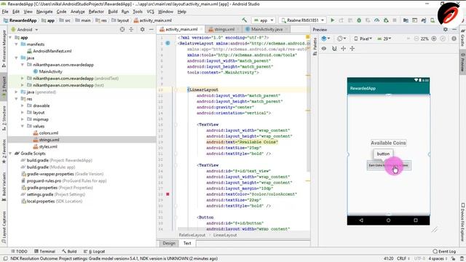Click the Stop square icon in toolbar
This screenshot has width=466, height=262.
click(395, 20)
